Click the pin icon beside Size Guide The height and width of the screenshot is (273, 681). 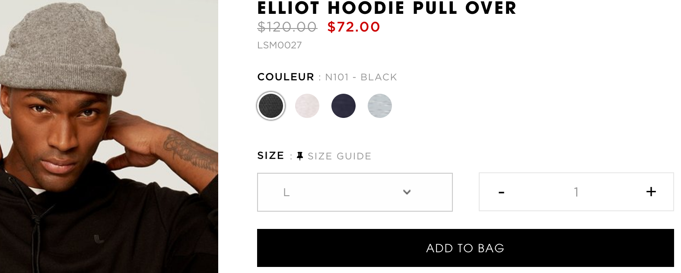(x=300, y=156)
